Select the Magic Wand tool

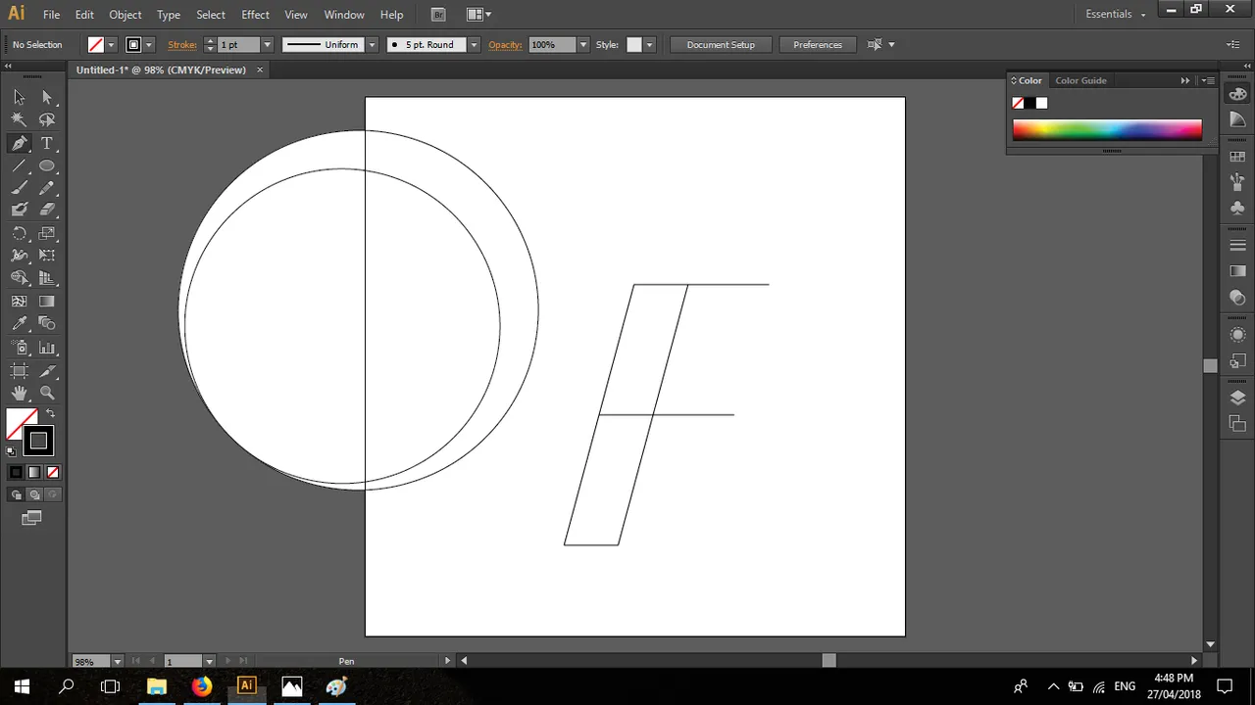click(x=19, y=119)
